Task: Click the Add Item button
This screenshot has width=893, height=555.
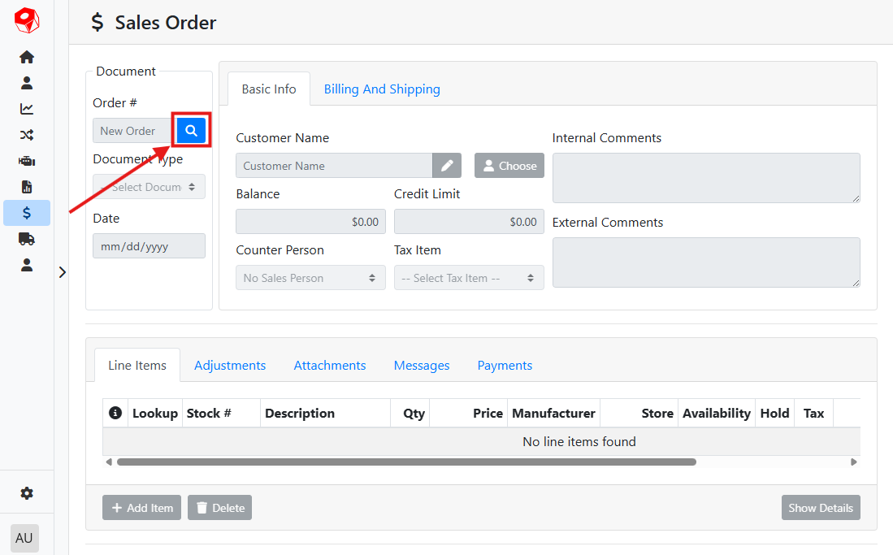Action: click(141, 508)
